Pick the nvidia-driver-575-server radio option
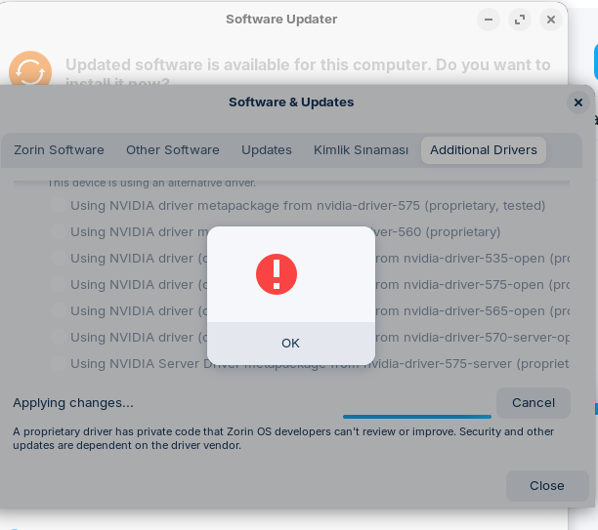This screenshot has height=530, width=598. pos(59,363)
